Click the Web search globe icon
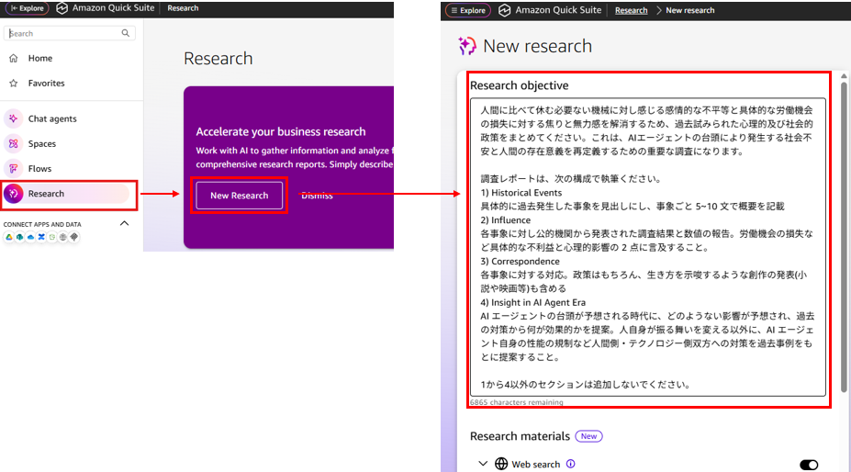This screenshot has height=472, width=851. click(x=501, y=464)
